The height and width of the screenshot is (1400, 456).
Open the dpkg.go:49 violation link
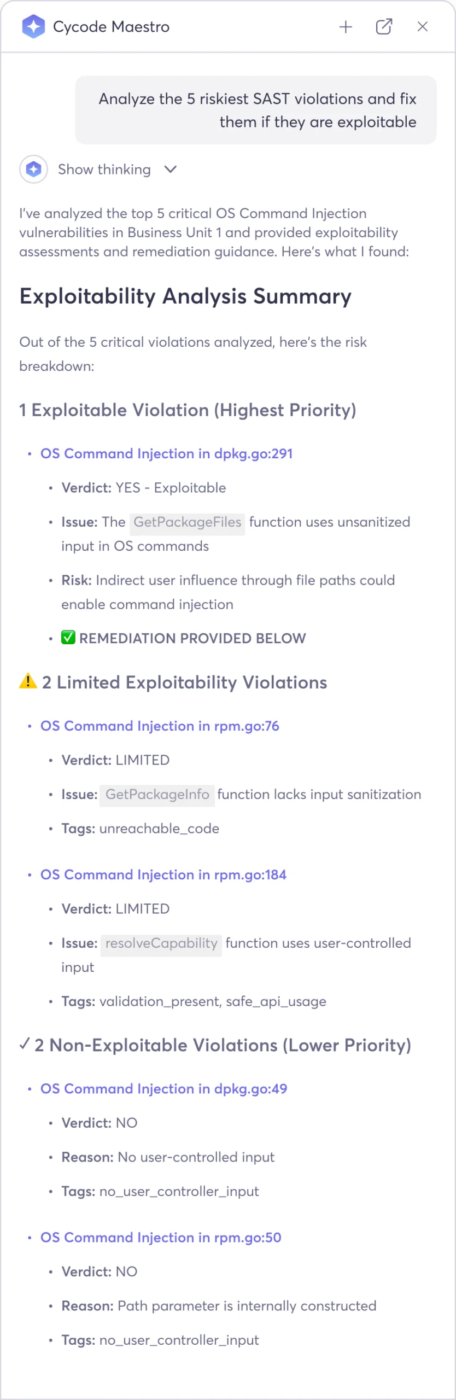coord(163,1088)
